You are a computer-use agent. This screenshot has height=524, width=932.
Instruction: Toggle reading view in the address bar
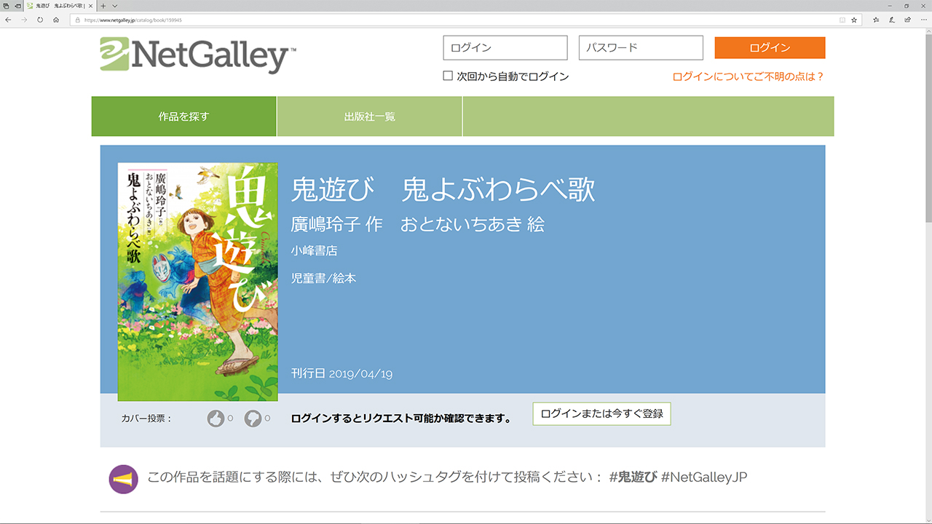click(842, 20)
